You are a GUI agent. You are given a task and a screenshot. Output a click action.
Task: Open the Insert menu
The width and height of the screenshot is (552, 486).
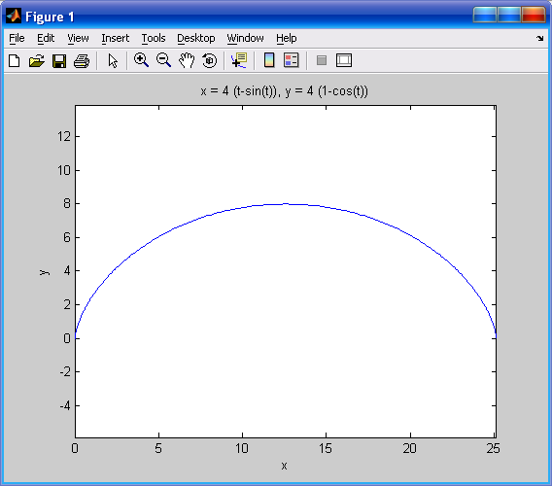[115, 38]
